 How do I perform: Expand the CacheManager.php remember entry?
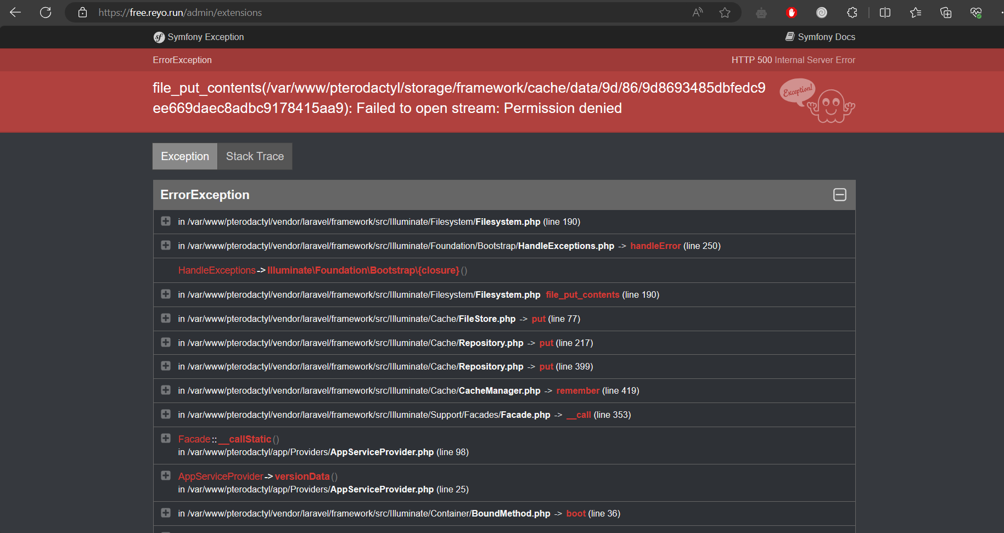tap(165, 390)
